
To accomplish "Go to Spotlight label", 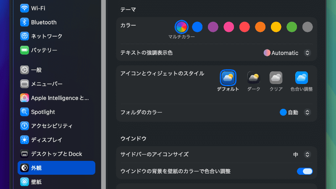I will pyautogui.click(x=43, y=112).
